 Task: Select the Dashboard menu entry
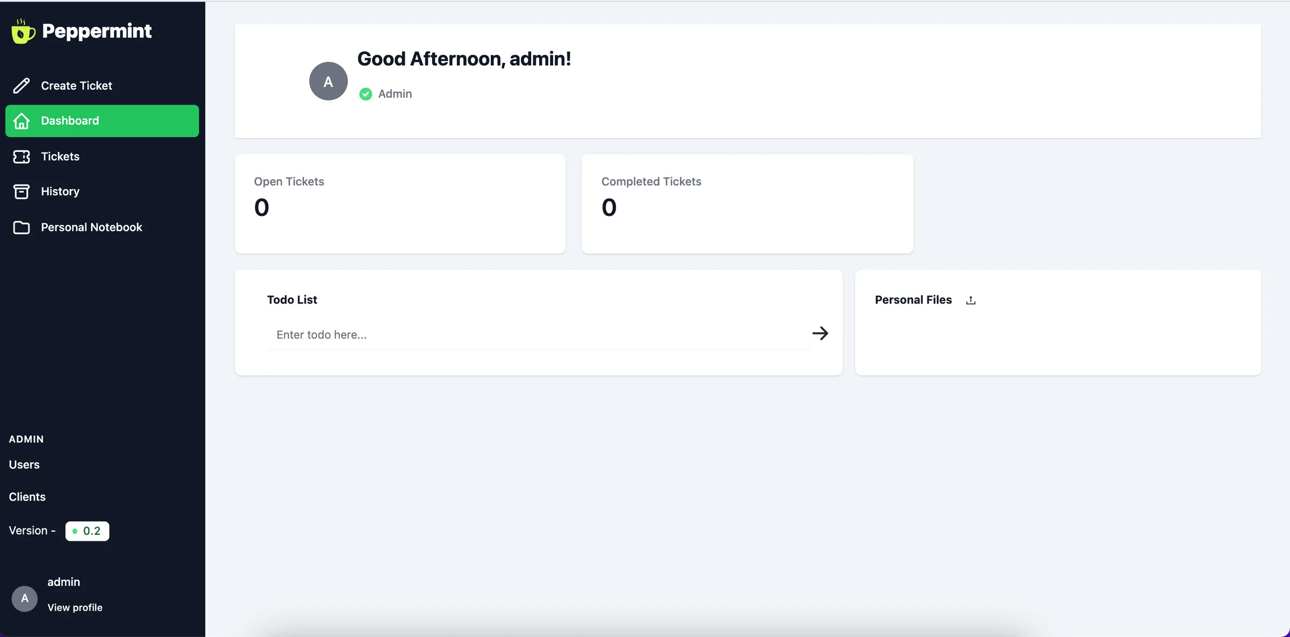point(70,121)
